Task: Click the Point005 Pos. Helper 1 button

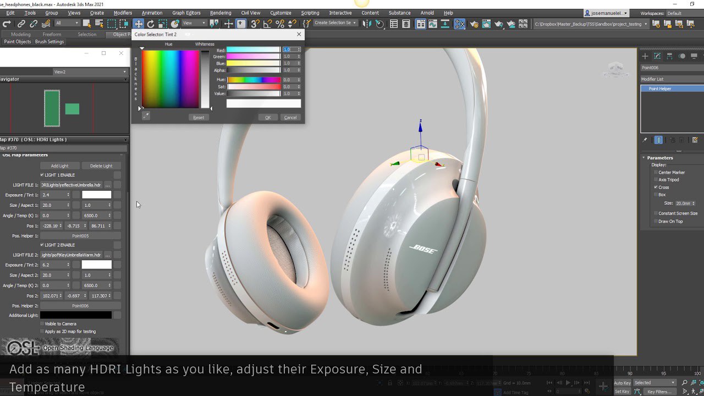Action: pos(80,235)
